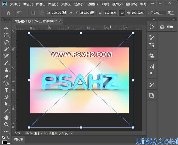Click the 50% zoom level field
This screenshot has width=178, height=145.
18,133
